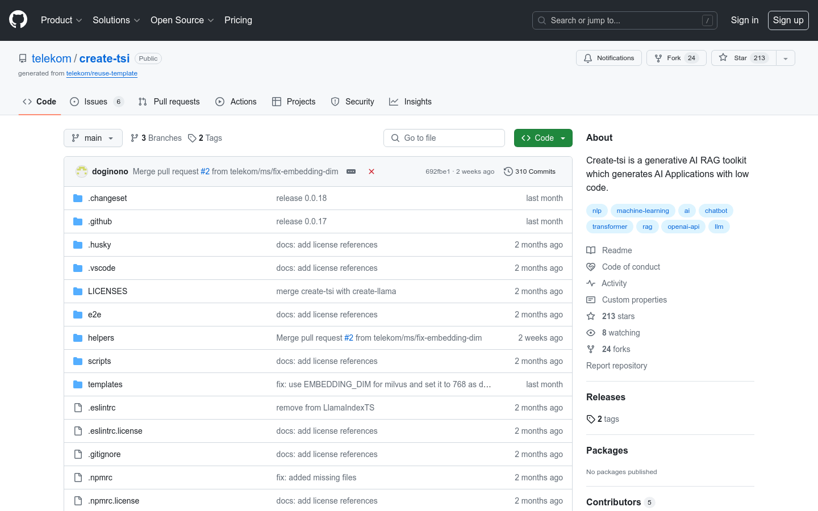View the 3 Branches link
Screen dimensions: 818x511
pos(156,138)
